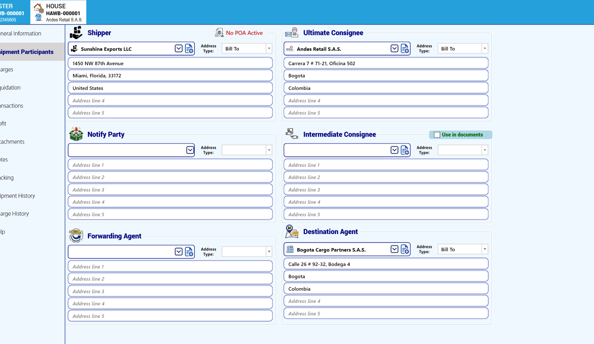Switch to the HOUSE HAWB-000001 tab
This screenshot has height=344, width=594.
click(58, 12)
